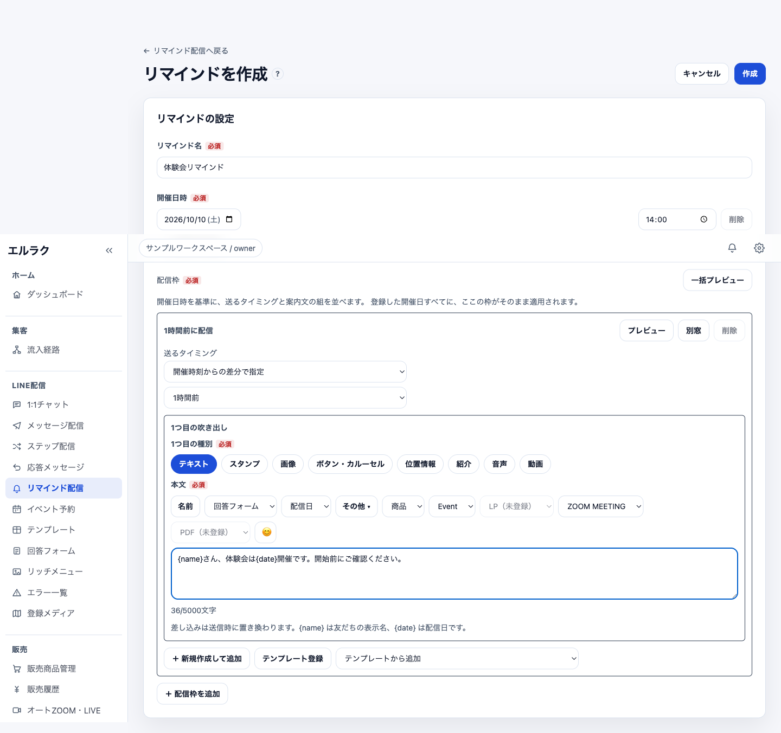Click the help question mark beside the title
The height and width of the screenshot is (733, 781).
tap(278, 74)
